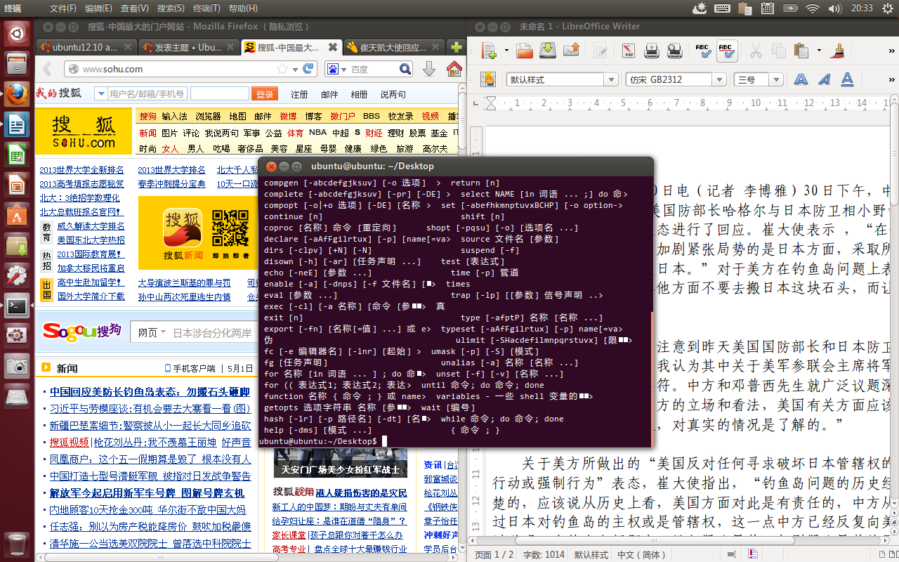Expand hidden formatting toolbar items in Writer
Image resolution: width=899 pixels, height=562 pixels.
click(893, 79)
